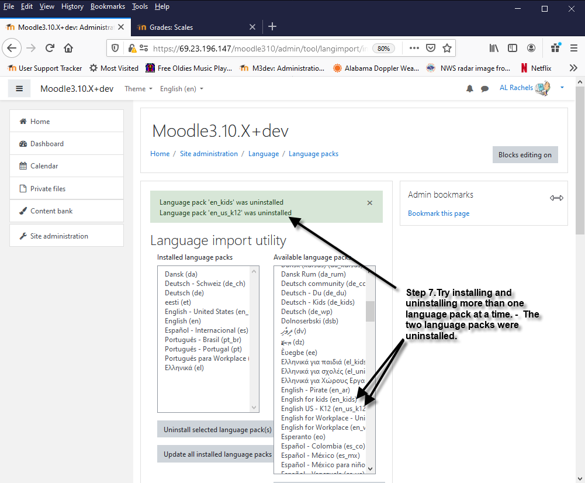Open the browser home page icon
Image resolution: width=585 pixels, height=483 pixels.
coord(68,48)
